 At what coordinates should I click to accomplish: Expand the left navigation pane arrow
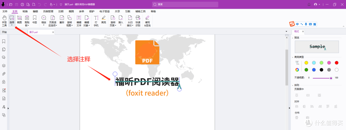[8, 108]
